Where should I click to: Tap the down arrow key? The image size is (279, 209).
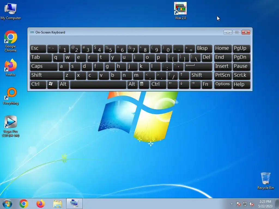184,85
